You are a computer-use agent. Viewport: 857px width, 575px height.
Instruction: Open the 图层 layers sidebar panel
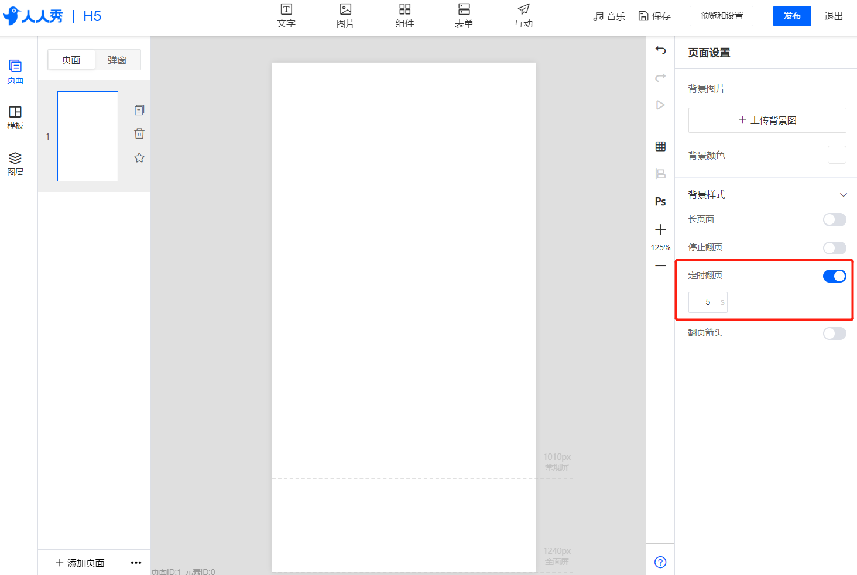15,164
